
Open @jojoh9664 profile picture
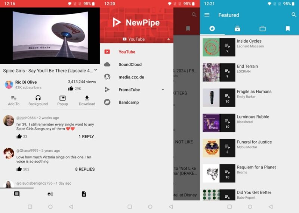[9, 121]
